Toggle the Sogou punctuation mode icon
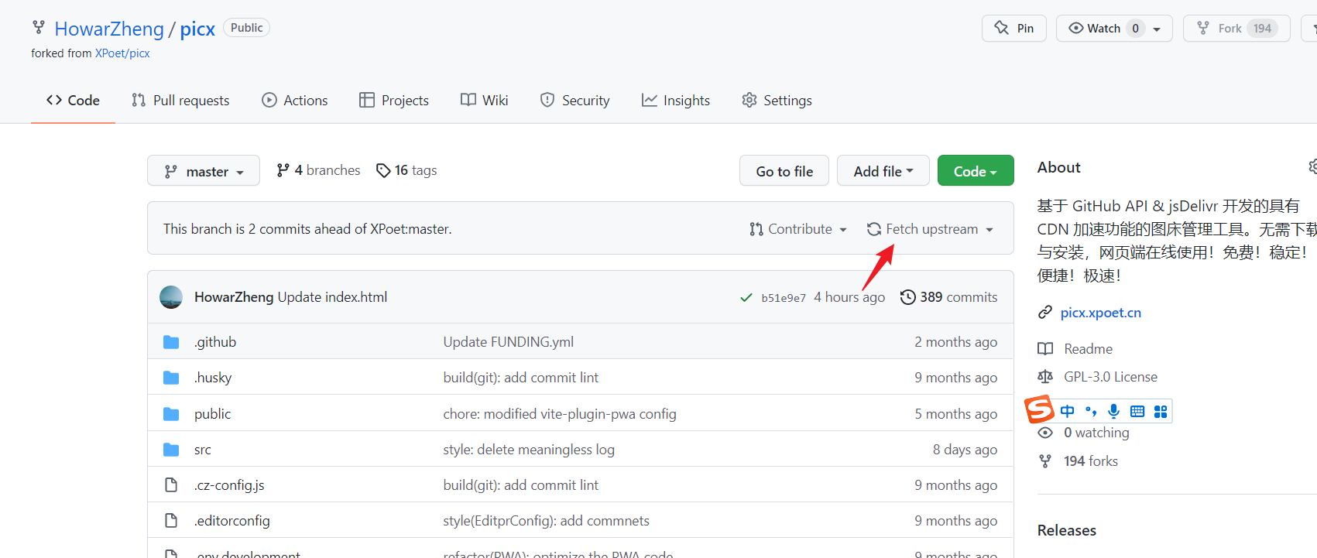1317x558 pixels. 1091,411
